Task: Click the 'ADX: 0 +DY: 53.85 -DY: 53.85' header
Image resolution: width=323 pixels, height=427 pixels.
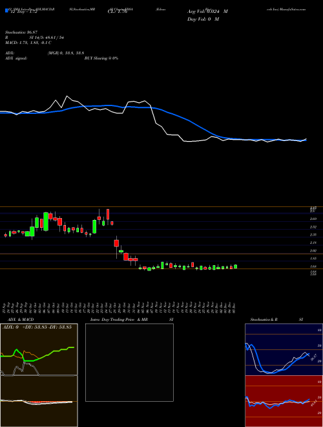Action: pyautogui.click(x=37, y=327)
